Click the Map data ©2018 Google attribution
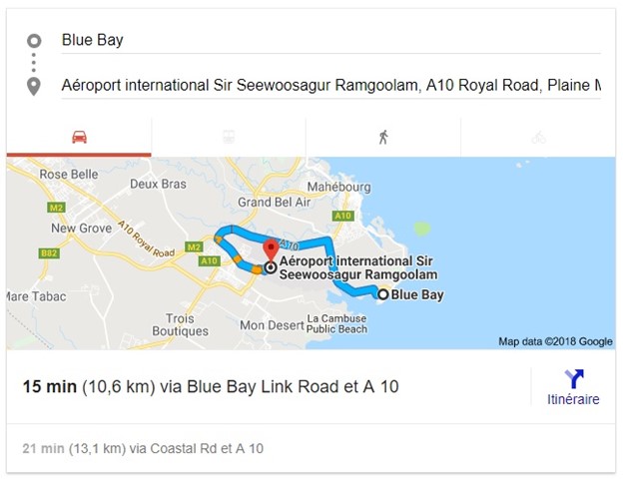623x482 pixels. 555,341
